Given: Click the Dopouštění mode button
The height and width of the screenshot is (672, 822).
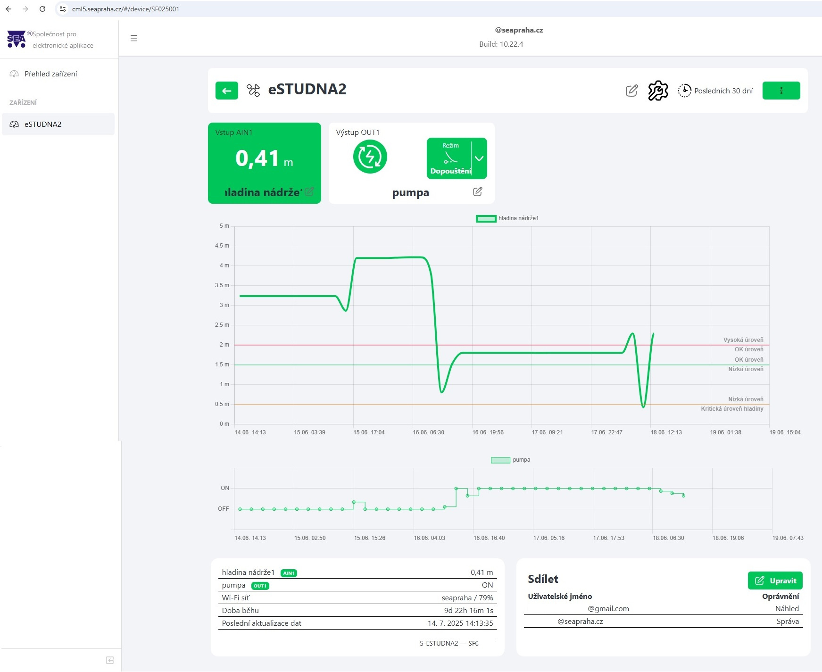Looking at the screenshot, I should 449,158.
